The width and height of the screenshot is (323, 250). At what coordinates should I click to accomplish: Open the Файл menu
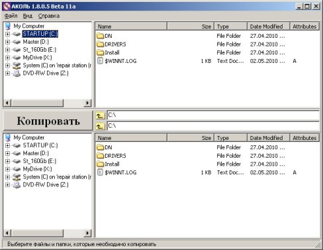[x=11, y=16]
